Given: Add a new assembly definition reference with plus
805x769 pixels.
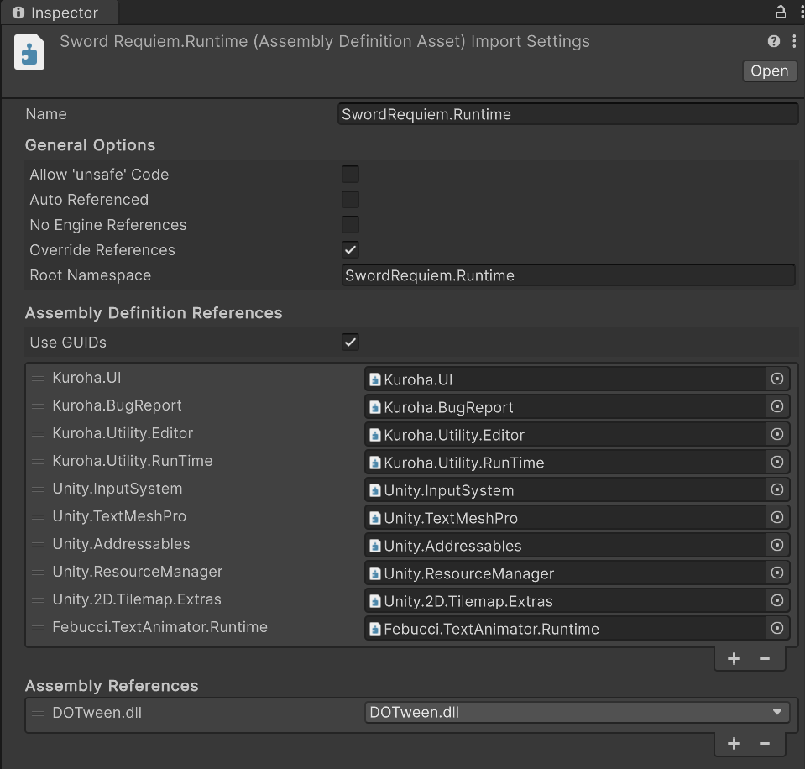Looking at the screenshot, I should pos(734,659).
